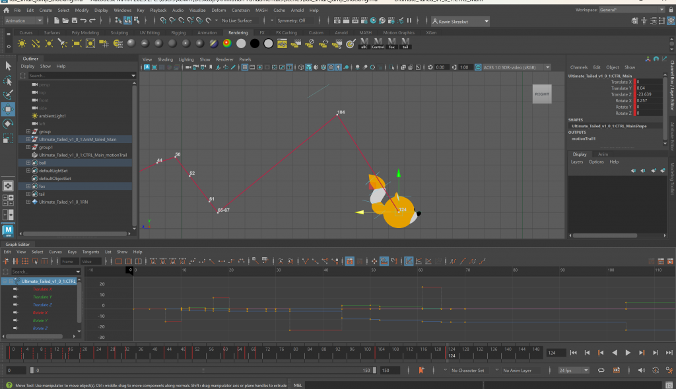Open a scene using the folder icon
Image resolution: width=676 pixels, height=389 pixels.
point(65,20)
